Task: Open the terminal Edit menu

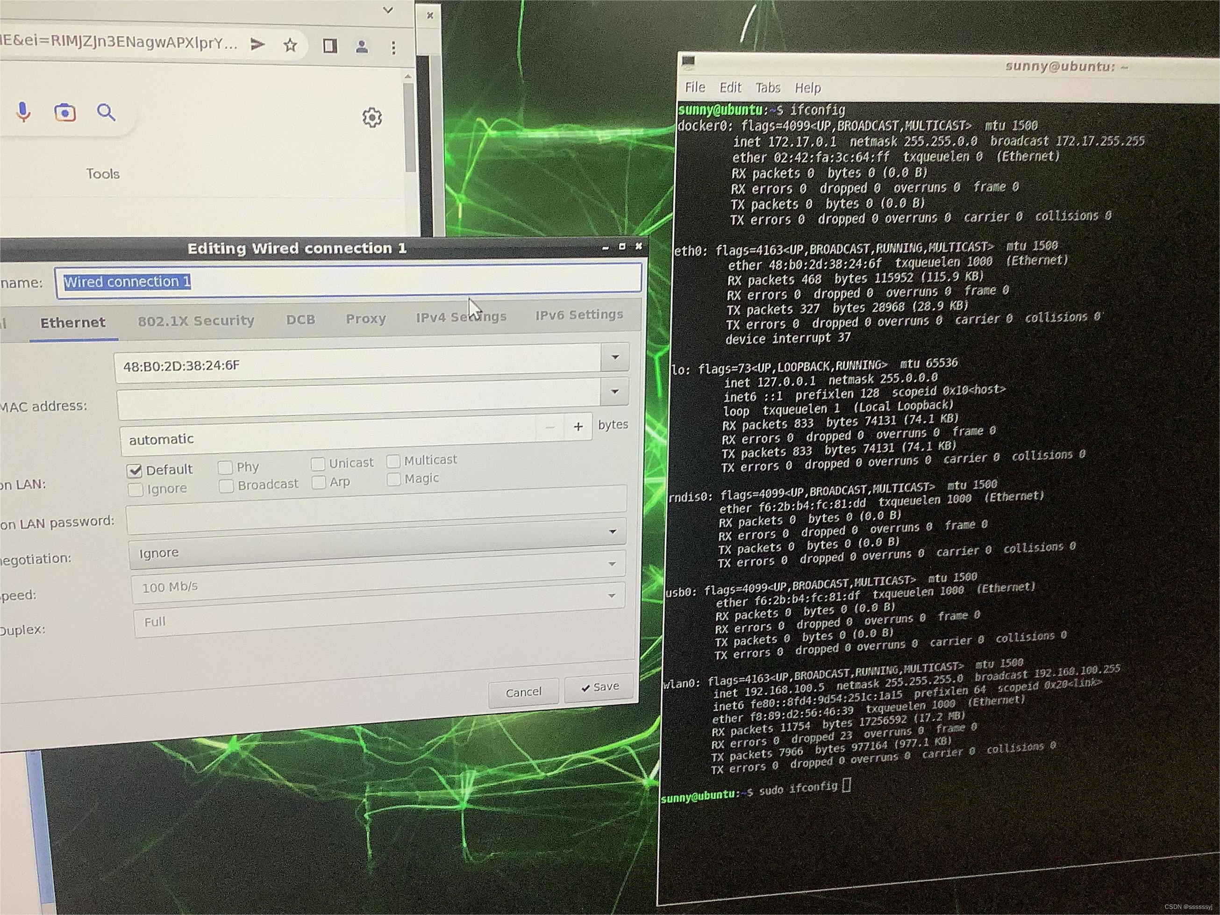Action: point(730,87)
